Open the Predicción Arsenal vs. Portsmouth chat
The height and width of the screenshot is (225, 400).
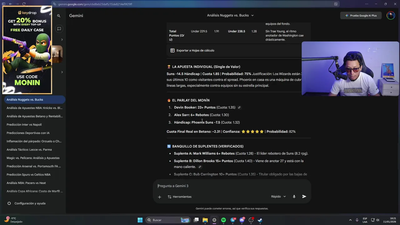(x=34, y=166)
